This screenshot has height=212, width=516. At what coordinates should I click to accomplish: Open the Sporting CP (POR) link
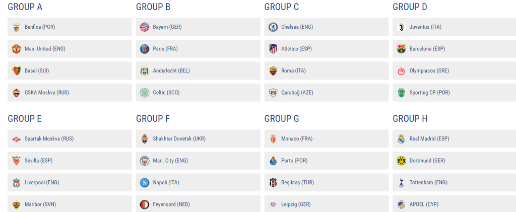click(429, 93)
